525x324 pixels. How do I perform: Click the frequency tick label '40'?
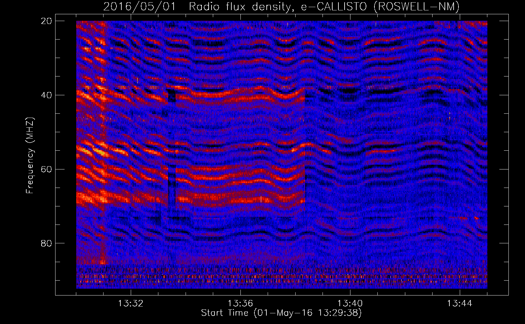point(46,95)
